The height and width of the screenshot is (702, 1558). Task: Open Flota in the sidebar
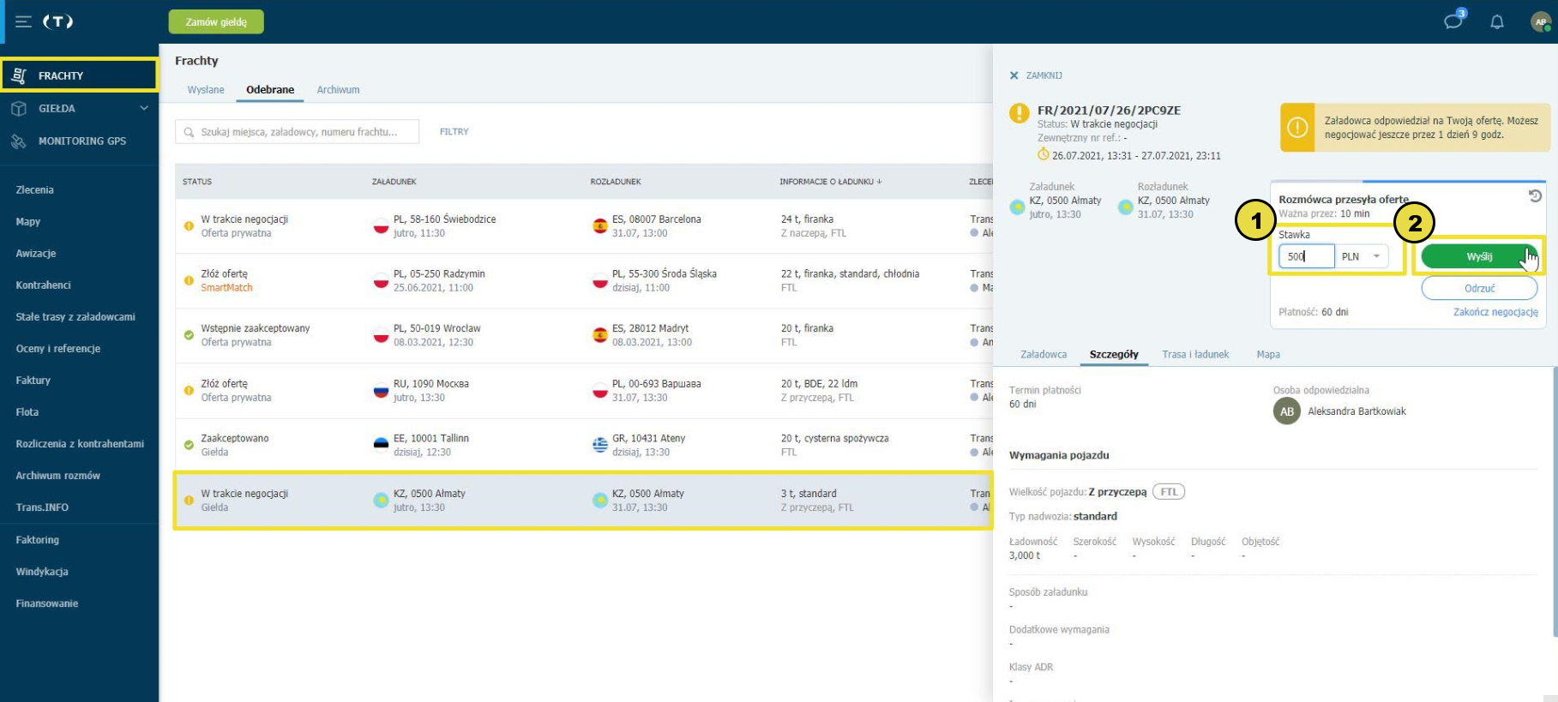coord(27,411)
